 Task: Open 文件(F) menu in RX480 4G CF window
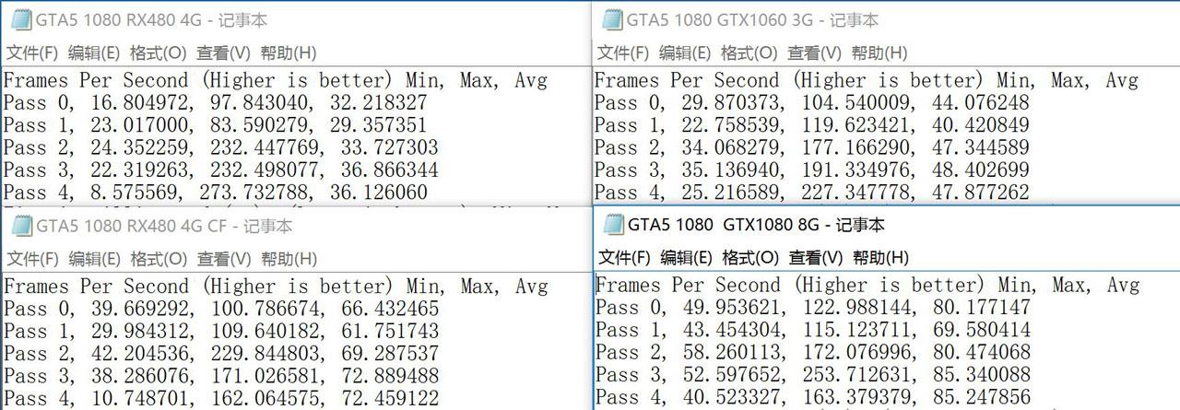tap(32, 259)
